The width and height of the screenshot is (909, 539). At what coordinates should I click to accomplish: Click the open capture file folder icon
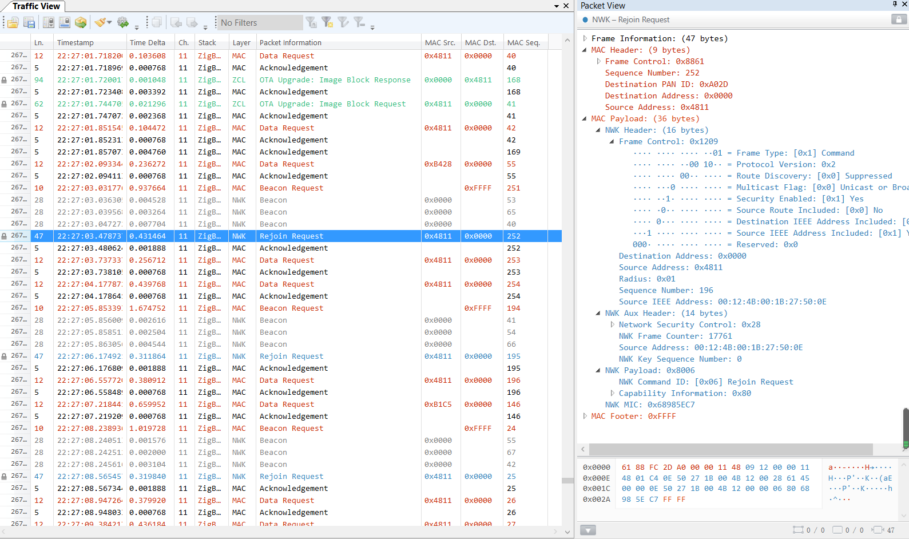(x=13, y=23)
